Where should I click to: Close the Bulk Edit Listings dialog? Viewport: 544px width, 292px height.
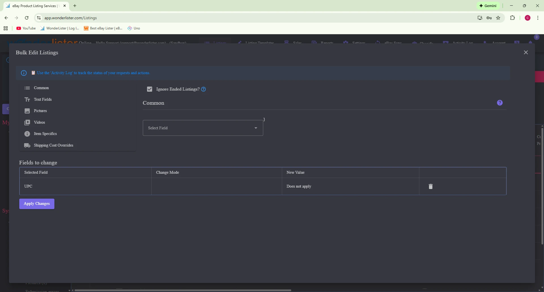click(526, 52)
